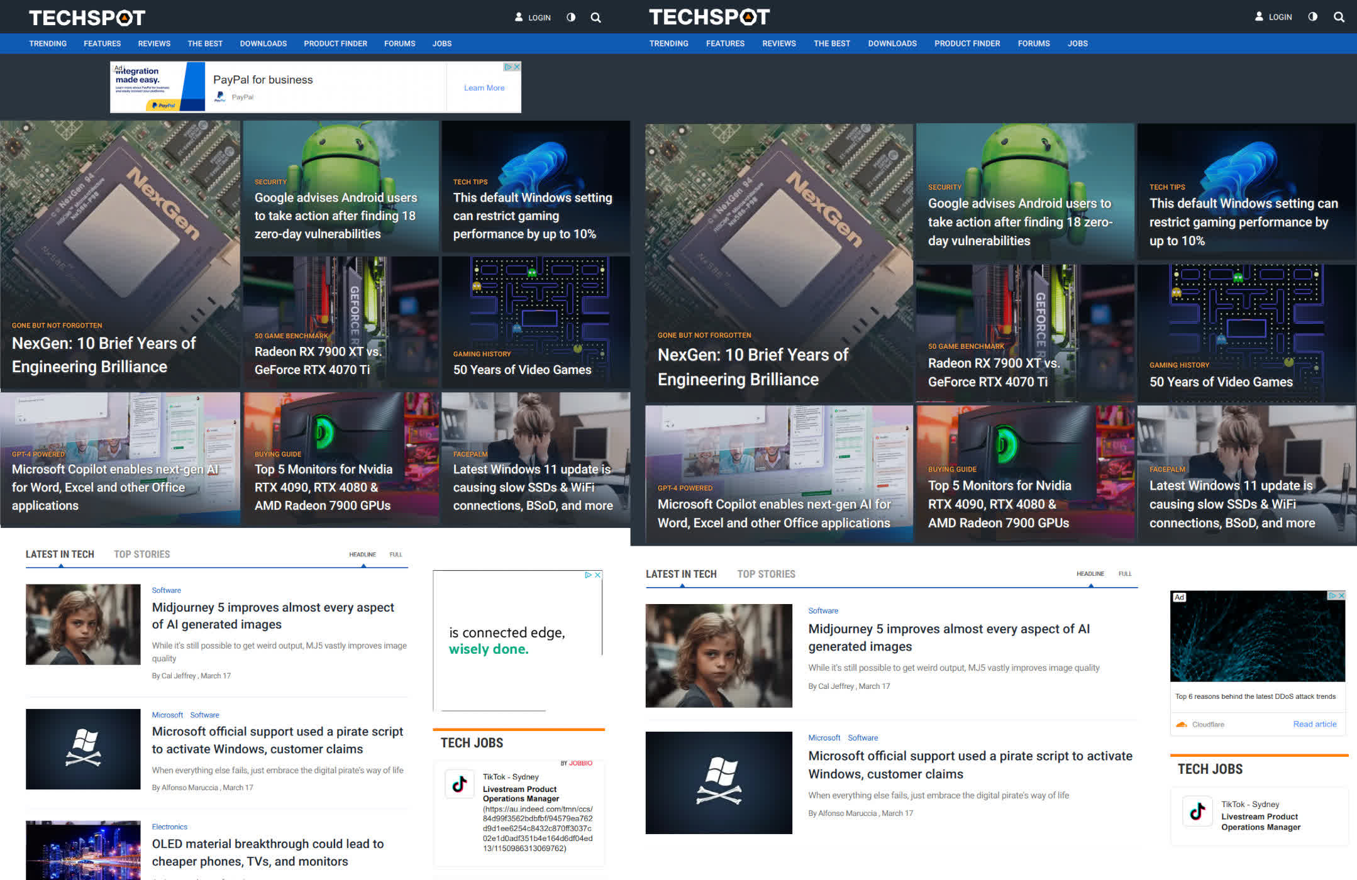
Task: Open the Top 5 Monitors tile in the left page
Action: point(341,459)
